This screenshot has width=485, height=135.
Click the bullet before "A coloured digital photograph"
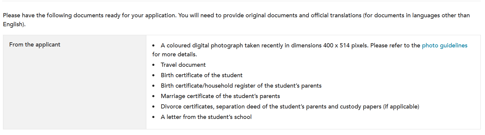pos(153,46)
